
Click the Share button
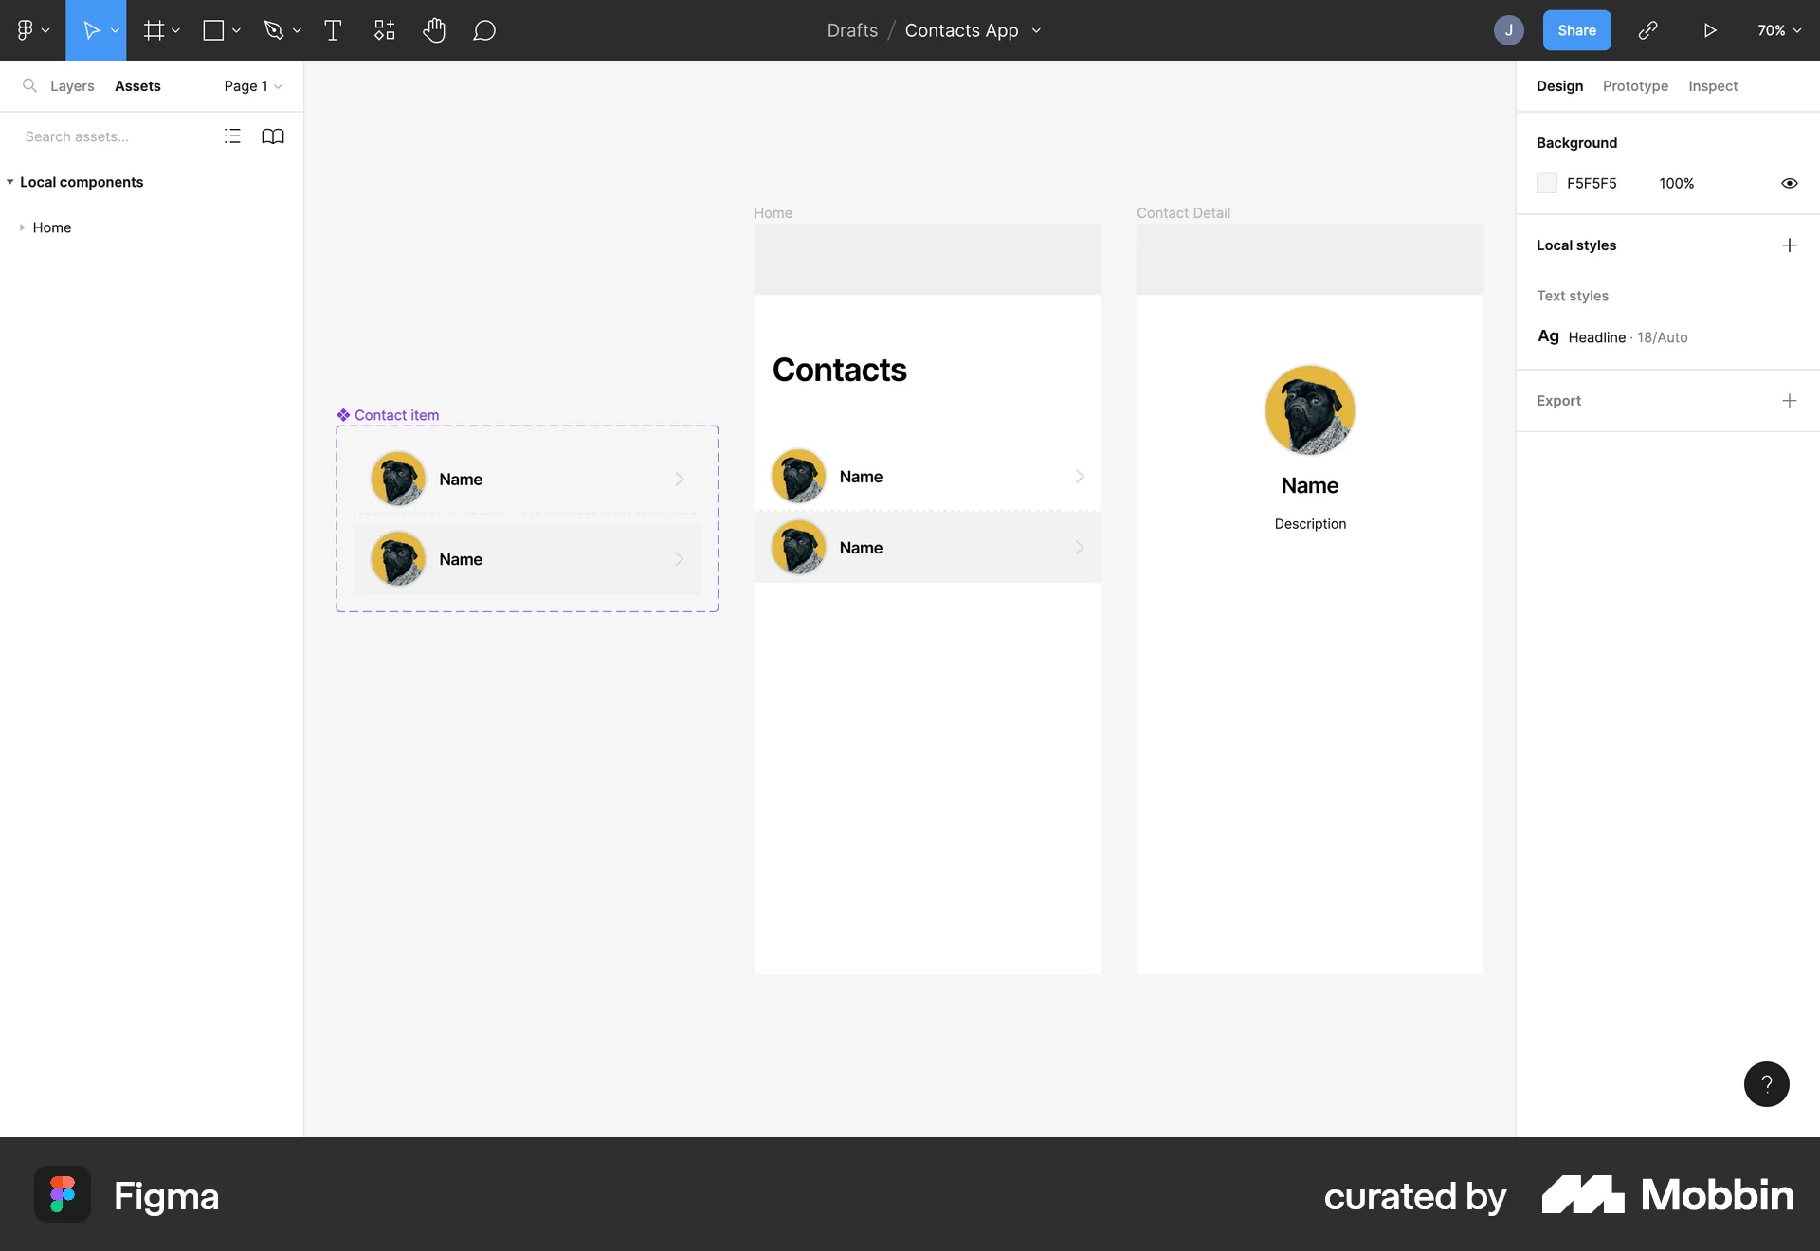click(x=1576, y=29)
